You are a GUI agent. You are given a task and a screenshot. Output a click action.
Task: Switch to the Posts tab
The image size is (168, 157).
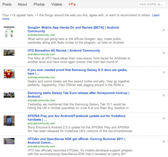click(7, 4)
